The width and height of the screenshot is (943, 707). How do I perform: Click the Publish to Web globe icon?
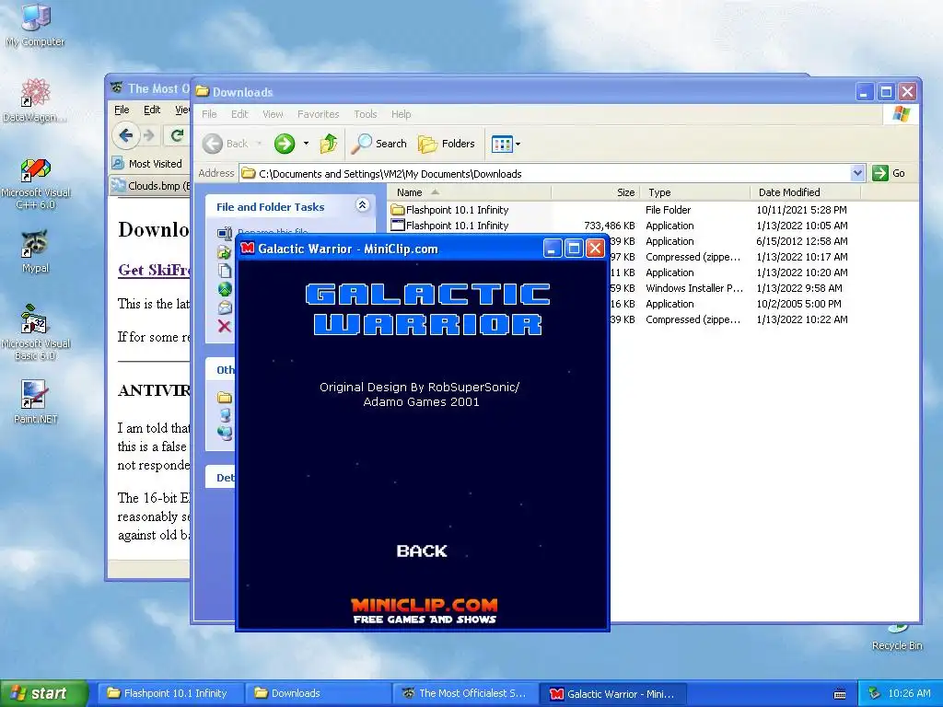coord(225,289)
